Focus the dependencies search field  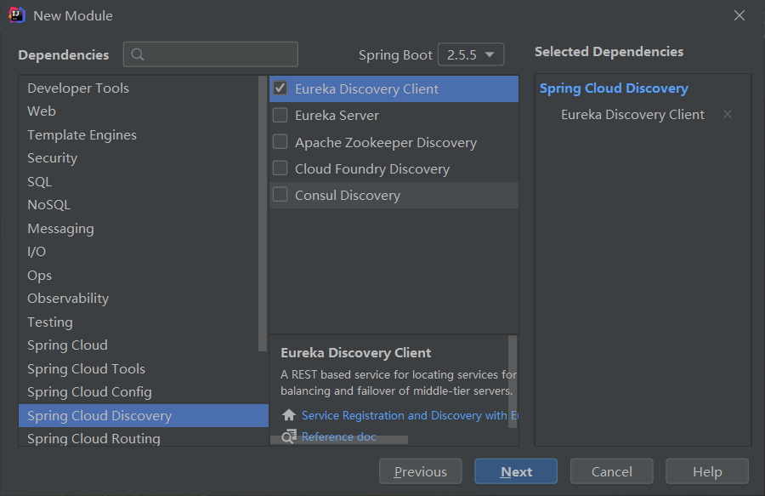tap(210, 54)
